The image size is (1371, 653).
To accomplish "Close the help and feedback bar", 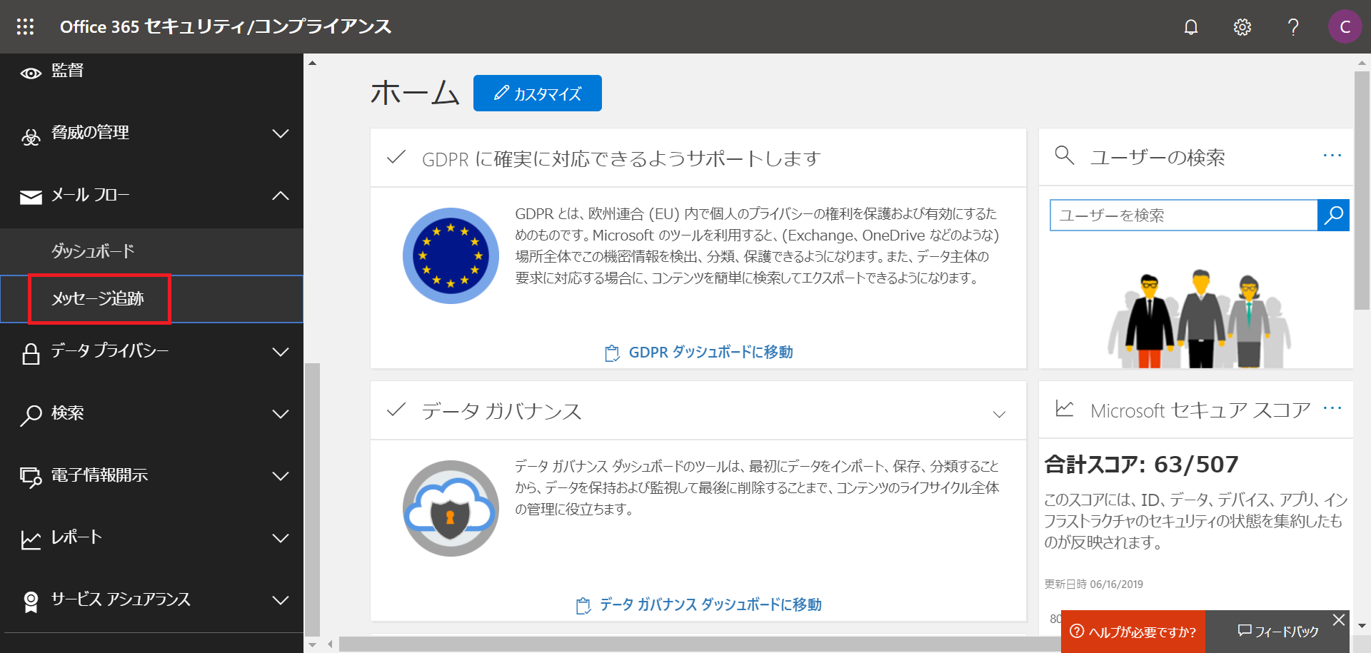I will (x=1339, y=620).
